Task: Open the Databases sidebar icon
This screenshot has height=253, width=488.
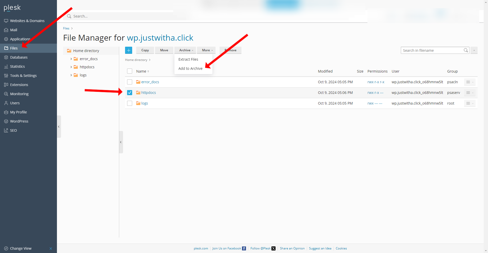Action: (6, 57)
